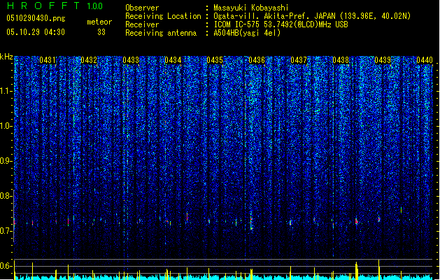Click the 0436 time marker
The width and height of the screenshot is (440, 280).
[x=257, y=60]
